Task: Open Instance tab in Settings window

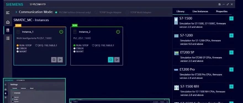Action: click(23, 88)
